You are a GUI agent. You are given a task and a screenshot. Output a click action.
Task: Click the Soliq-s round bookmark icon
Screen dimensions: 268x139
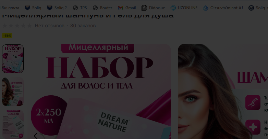pos(251,8)
